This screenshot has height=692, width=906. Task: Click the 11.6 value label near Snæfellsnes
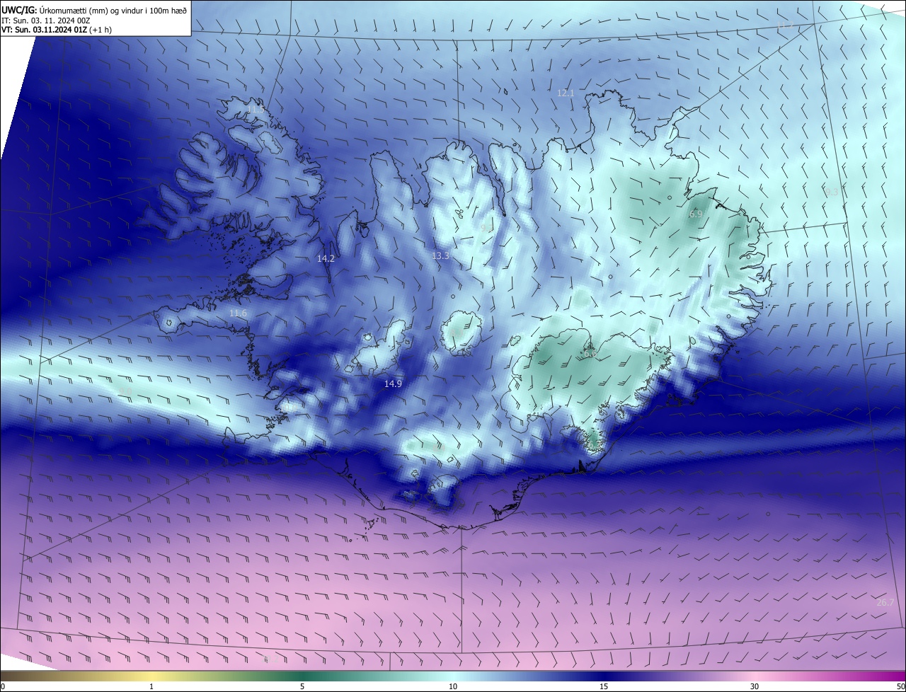tap(238, 313)
